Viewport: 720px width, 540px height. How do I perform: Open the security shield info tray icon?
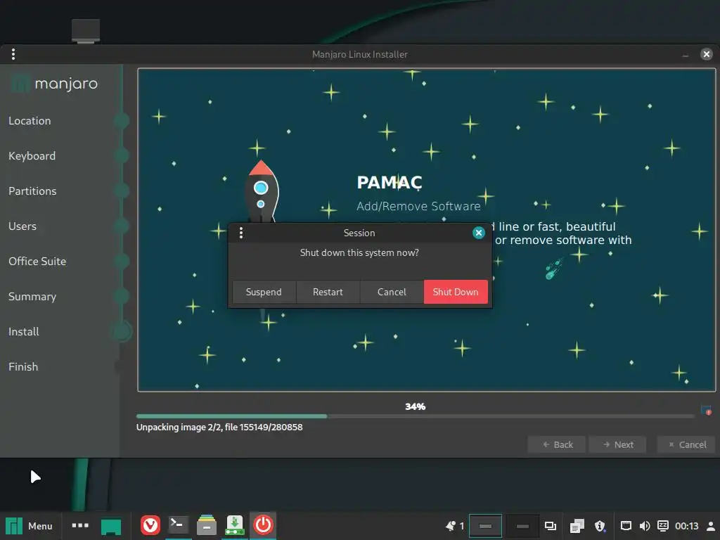pyautogui.click(x=600, y=526)
